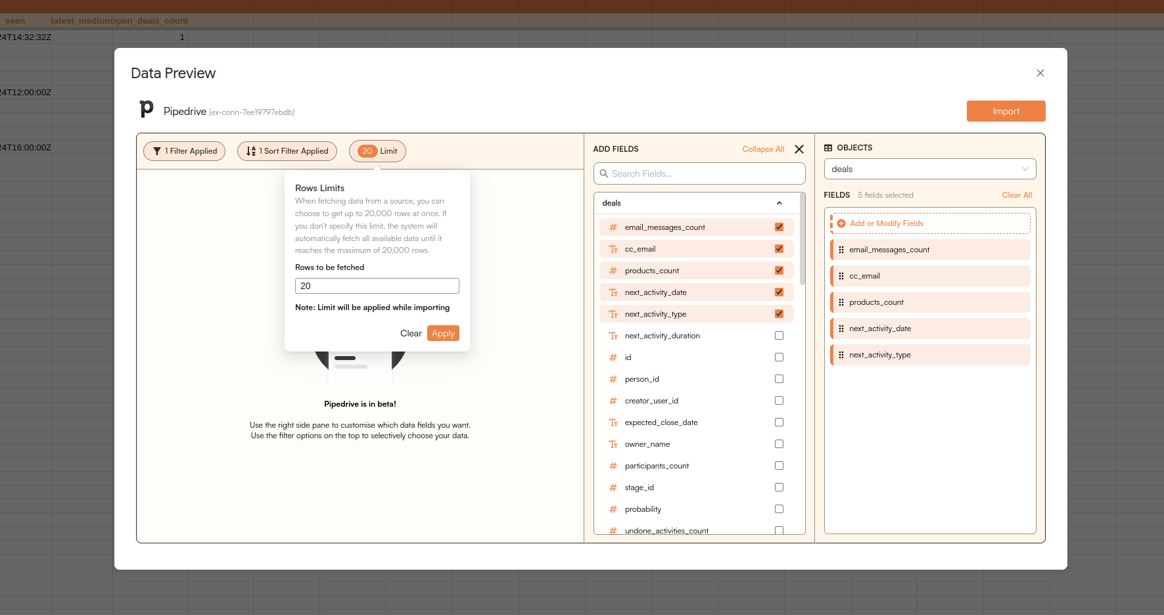1164x615 pixels.
Task: Click Clear All fields link
Action: click(x=1017, y=195)
